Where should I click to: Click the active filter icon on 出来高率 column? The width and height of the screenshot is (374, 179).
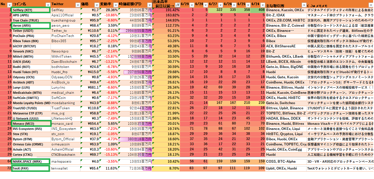(177, 5)
